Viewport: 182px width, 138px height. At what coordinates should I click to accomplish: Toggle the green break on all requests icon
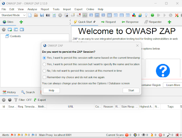click(x=152, y=15)
